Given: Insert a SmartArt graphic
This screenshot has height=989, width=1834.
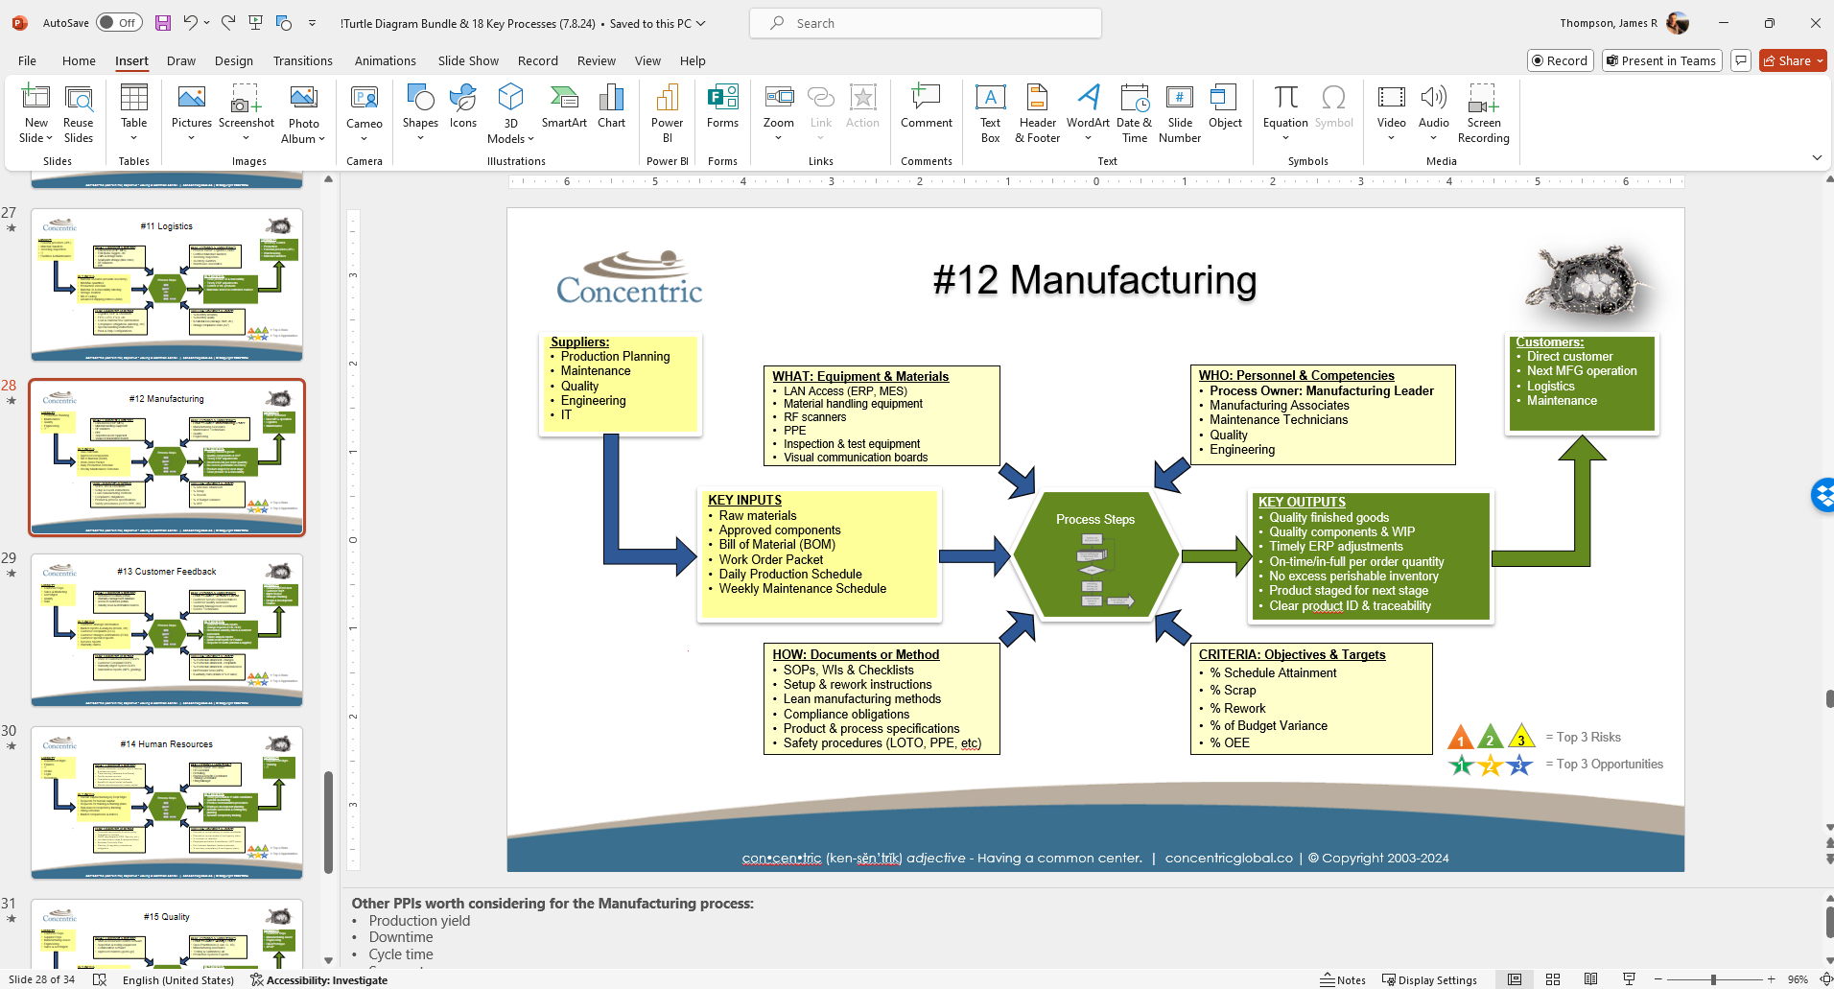Looking at the screenshot, I should (x=564, y=107).
